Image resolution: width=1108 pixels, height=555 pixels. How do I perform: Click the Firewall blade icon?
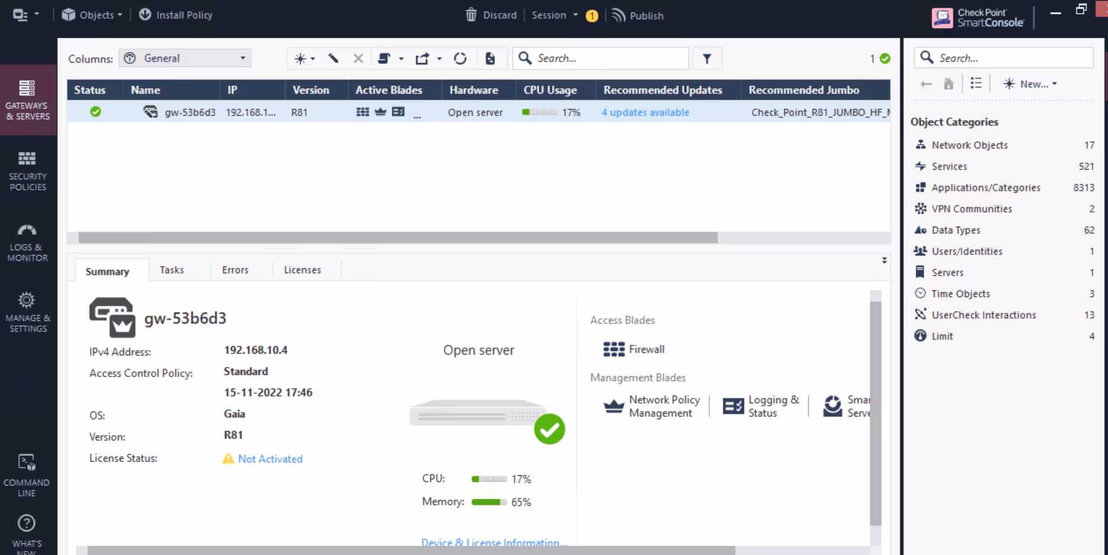(x=614, y=349)
